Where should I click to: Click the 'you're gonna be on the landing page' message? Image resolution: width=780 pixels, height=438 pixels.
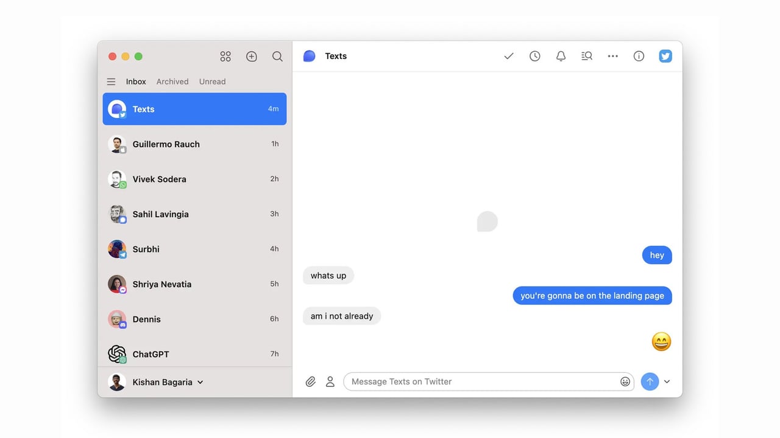pyautogui.click(x=592, y=296)
